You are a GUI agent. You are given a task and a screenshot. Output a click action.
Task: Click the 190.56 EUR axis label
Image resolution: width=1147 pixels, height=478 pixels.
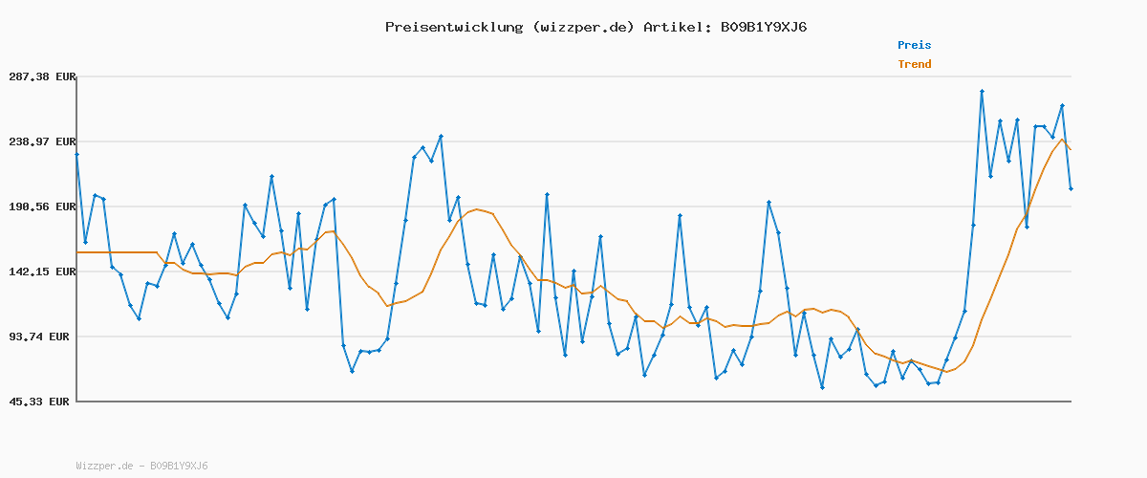coord(39,206)
